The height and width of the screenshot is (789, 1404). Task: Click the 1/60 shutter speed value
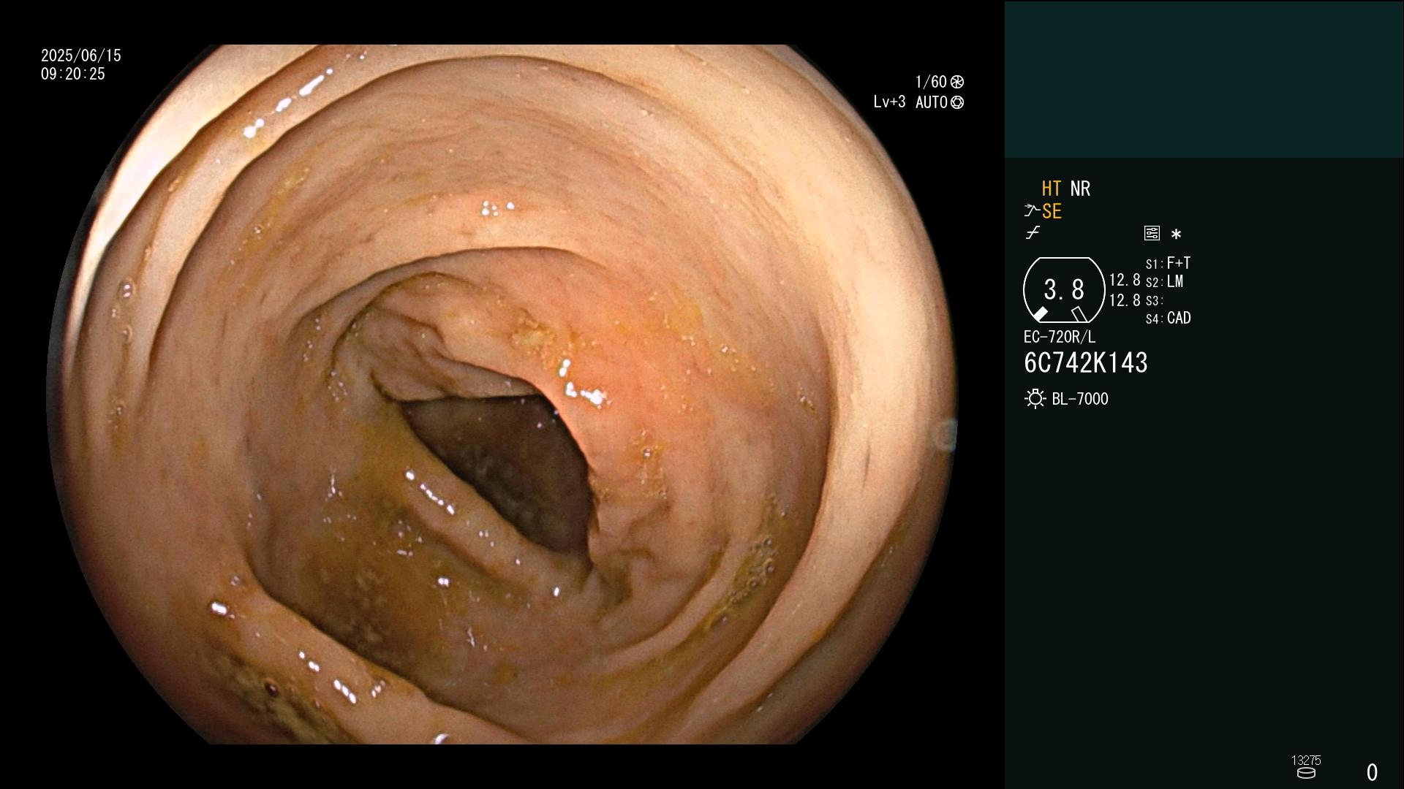(931, 82)
